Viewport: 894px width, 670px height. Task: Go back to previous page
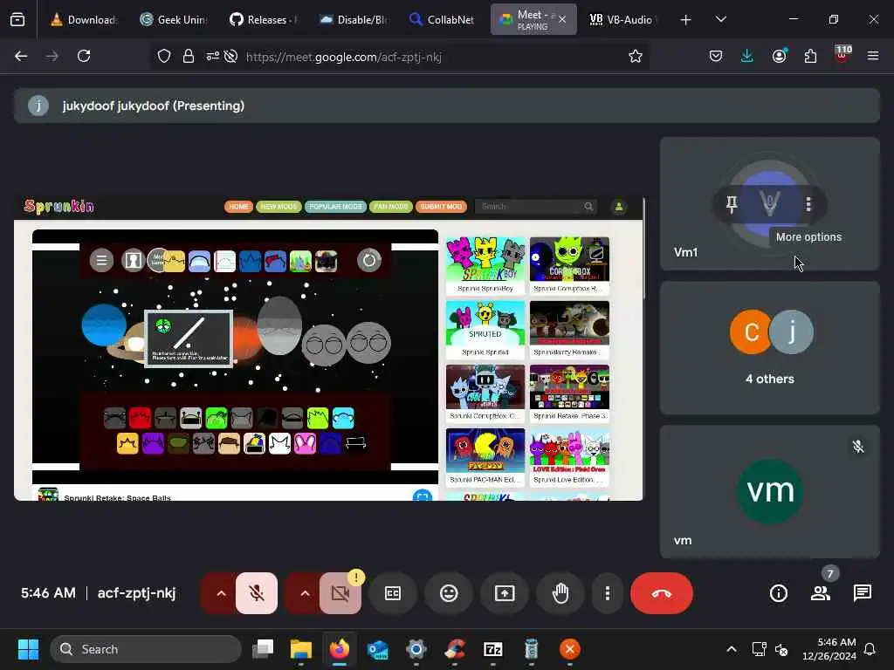pos(21,56)
